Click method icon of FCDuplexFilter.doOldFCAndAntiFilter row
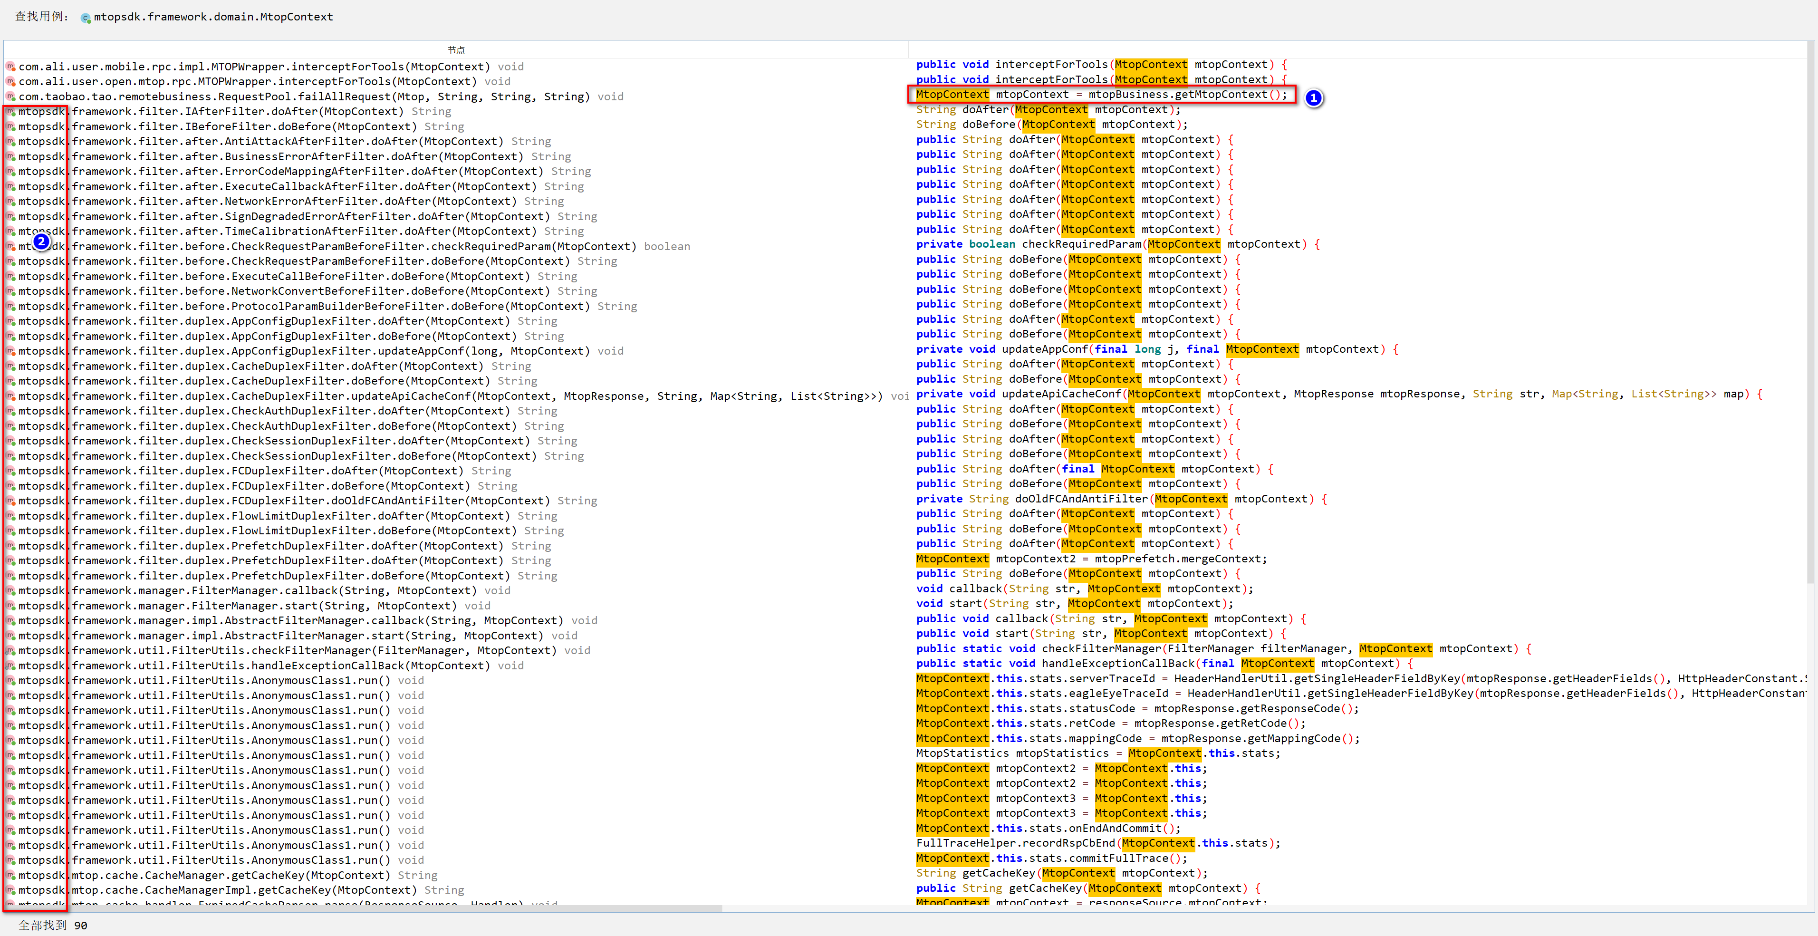The width and height of the screenshot is (1818, 936). click(10, 501)
